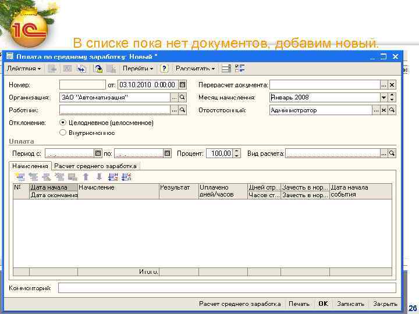Image resolution: width=419 pixels, height=314 pixels.
Task: Click the sort descending icon
Action: tap(126, 177)
